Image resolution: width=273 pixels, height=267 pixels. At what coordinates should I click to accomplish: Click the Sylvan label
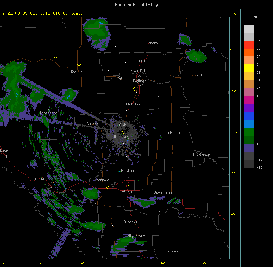[124, 78]
